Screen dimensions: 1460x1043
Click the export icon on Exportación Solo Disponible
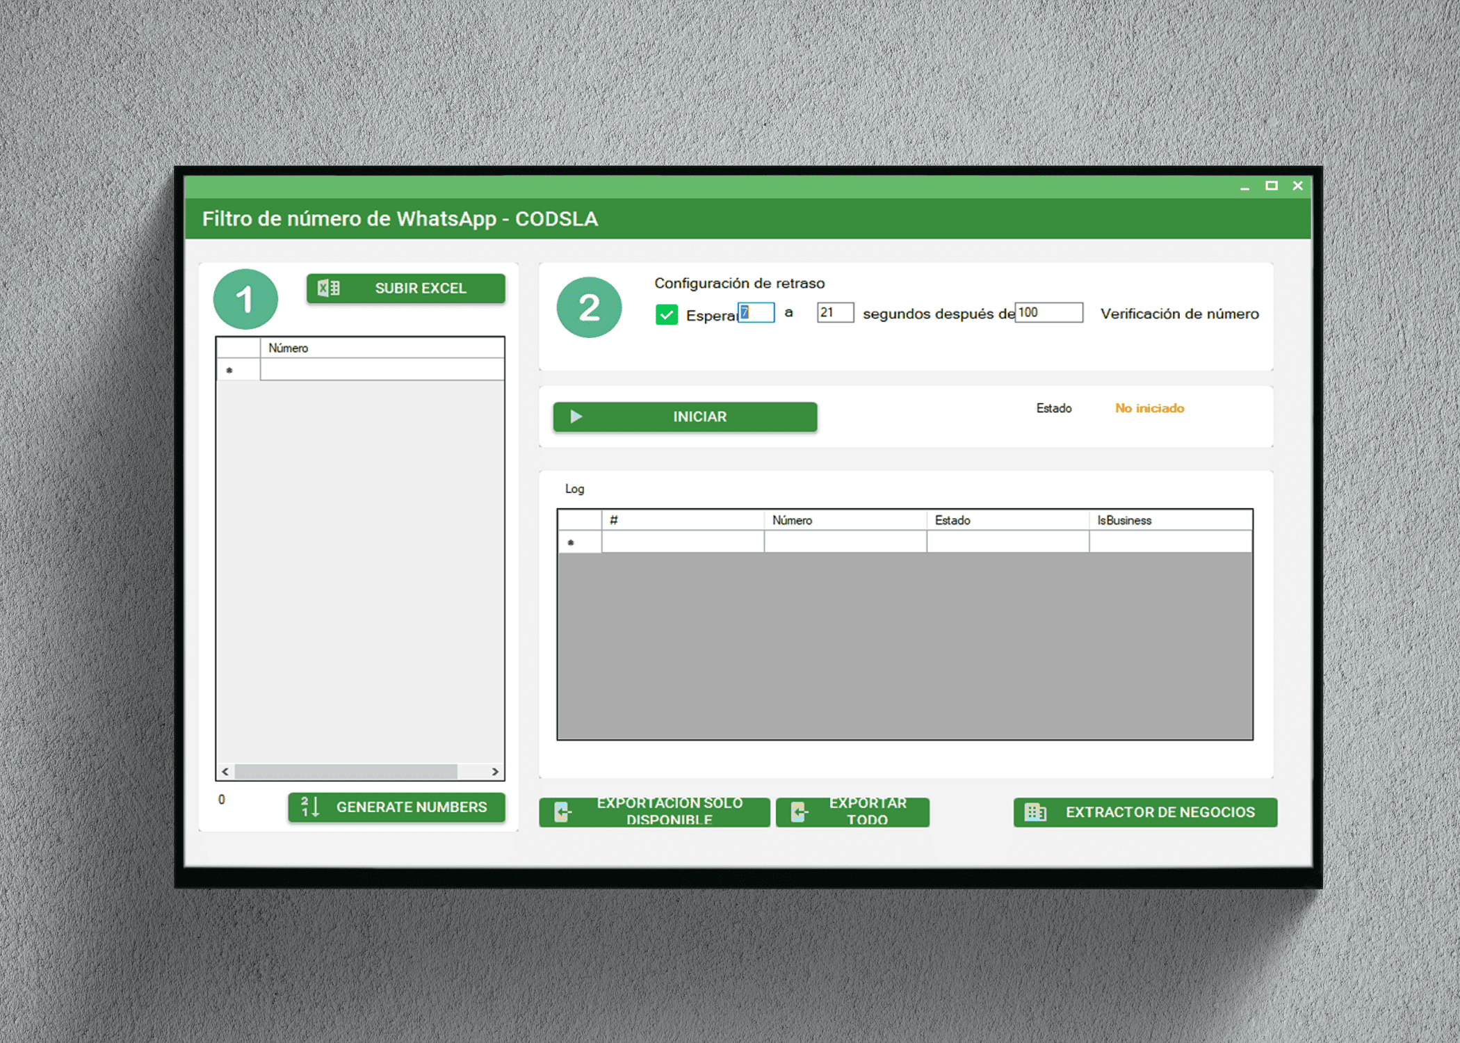(562, 811)
